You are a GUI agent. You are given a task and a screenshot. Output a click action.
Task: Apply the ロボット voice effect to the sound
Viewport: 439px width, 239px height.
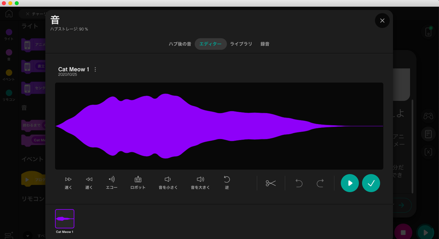click(138, 182)
